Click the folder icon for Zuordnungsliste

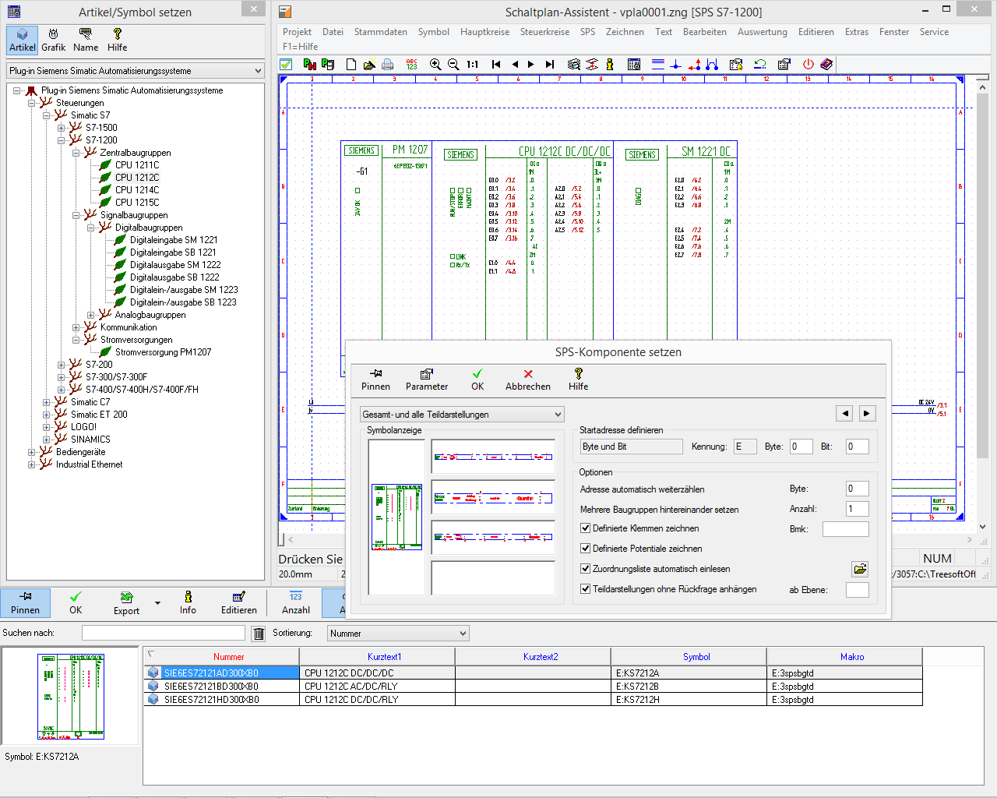click(x=860, y=569)
